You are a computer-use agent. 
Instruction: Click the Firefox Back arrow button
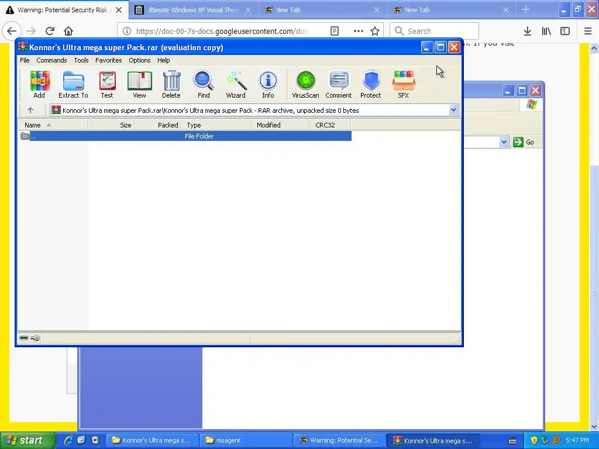pyautogui.click(x=12, y=31)
